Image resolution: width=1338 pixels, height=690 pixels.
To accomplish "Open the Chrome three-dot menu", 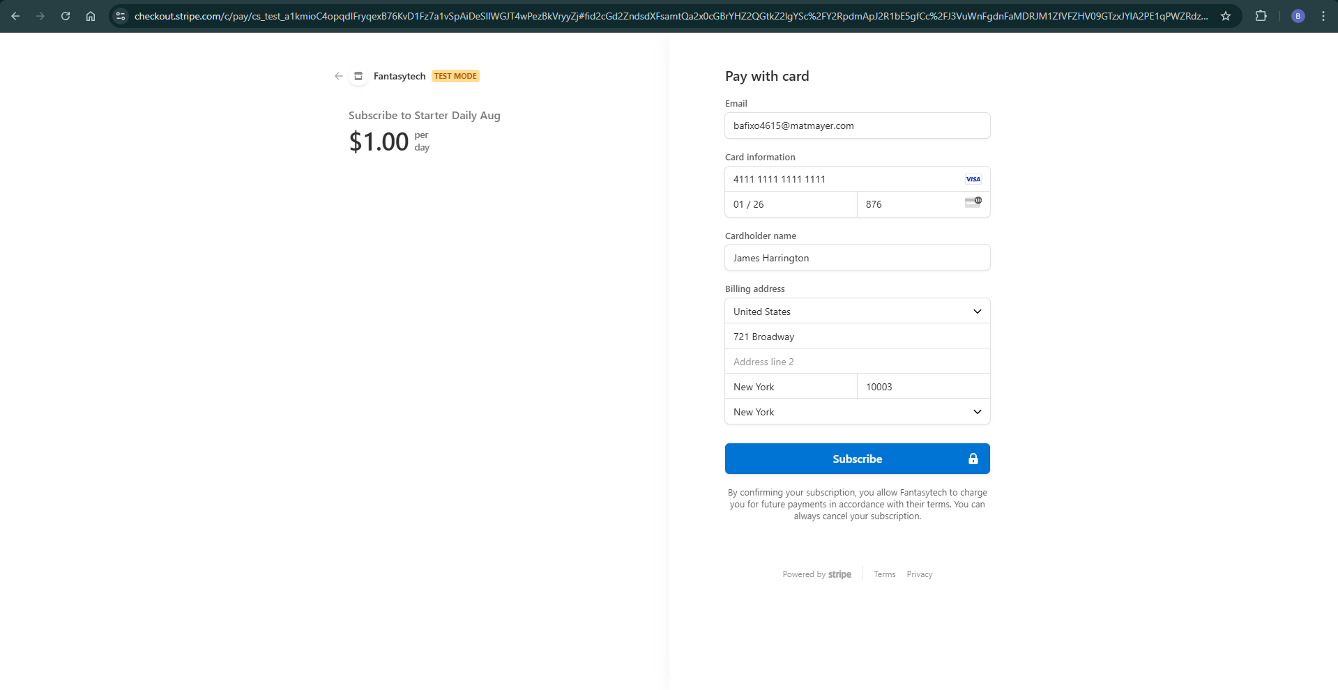I will point(1323,16).
